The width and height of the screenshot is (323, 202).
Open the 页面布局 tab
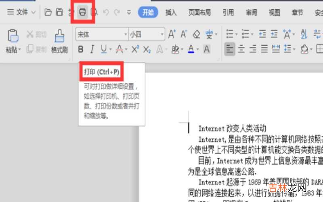199,13
